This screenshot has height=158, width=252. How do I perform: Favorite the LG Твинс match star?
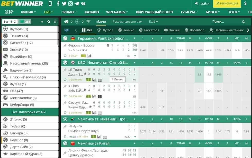[65, 79]
